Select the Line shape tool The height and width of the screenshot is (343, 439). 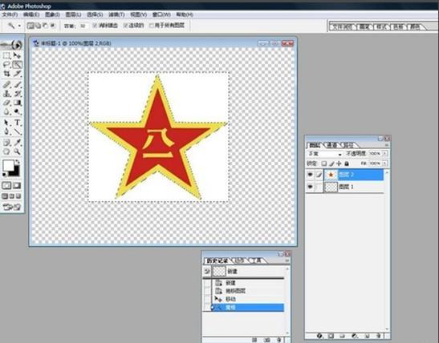17,131
